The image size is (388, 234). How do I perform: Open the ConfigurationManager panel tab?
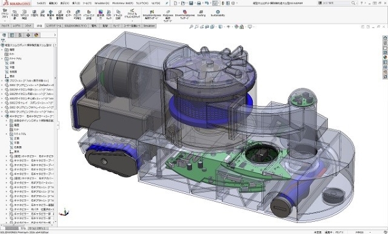(20, 35)
